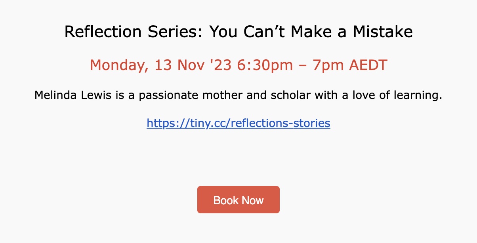Click "You Can't Make a Mistake" in title

pyautogui.click(x=311, y=32)
